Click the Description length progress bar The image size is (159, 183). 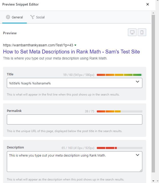119,148
